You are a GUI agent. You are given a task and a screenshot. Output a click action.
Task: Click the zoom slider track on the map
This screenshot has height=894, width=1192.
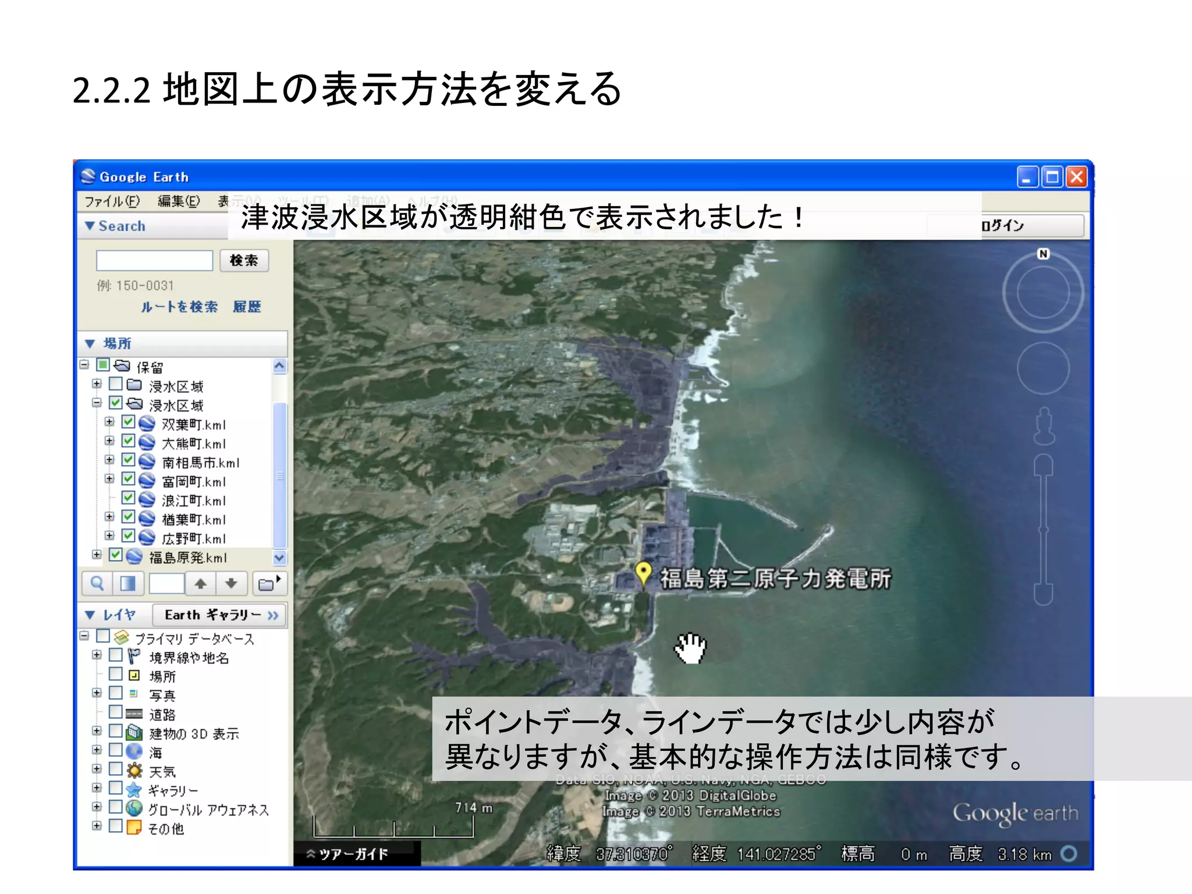tap(1044, 530)
